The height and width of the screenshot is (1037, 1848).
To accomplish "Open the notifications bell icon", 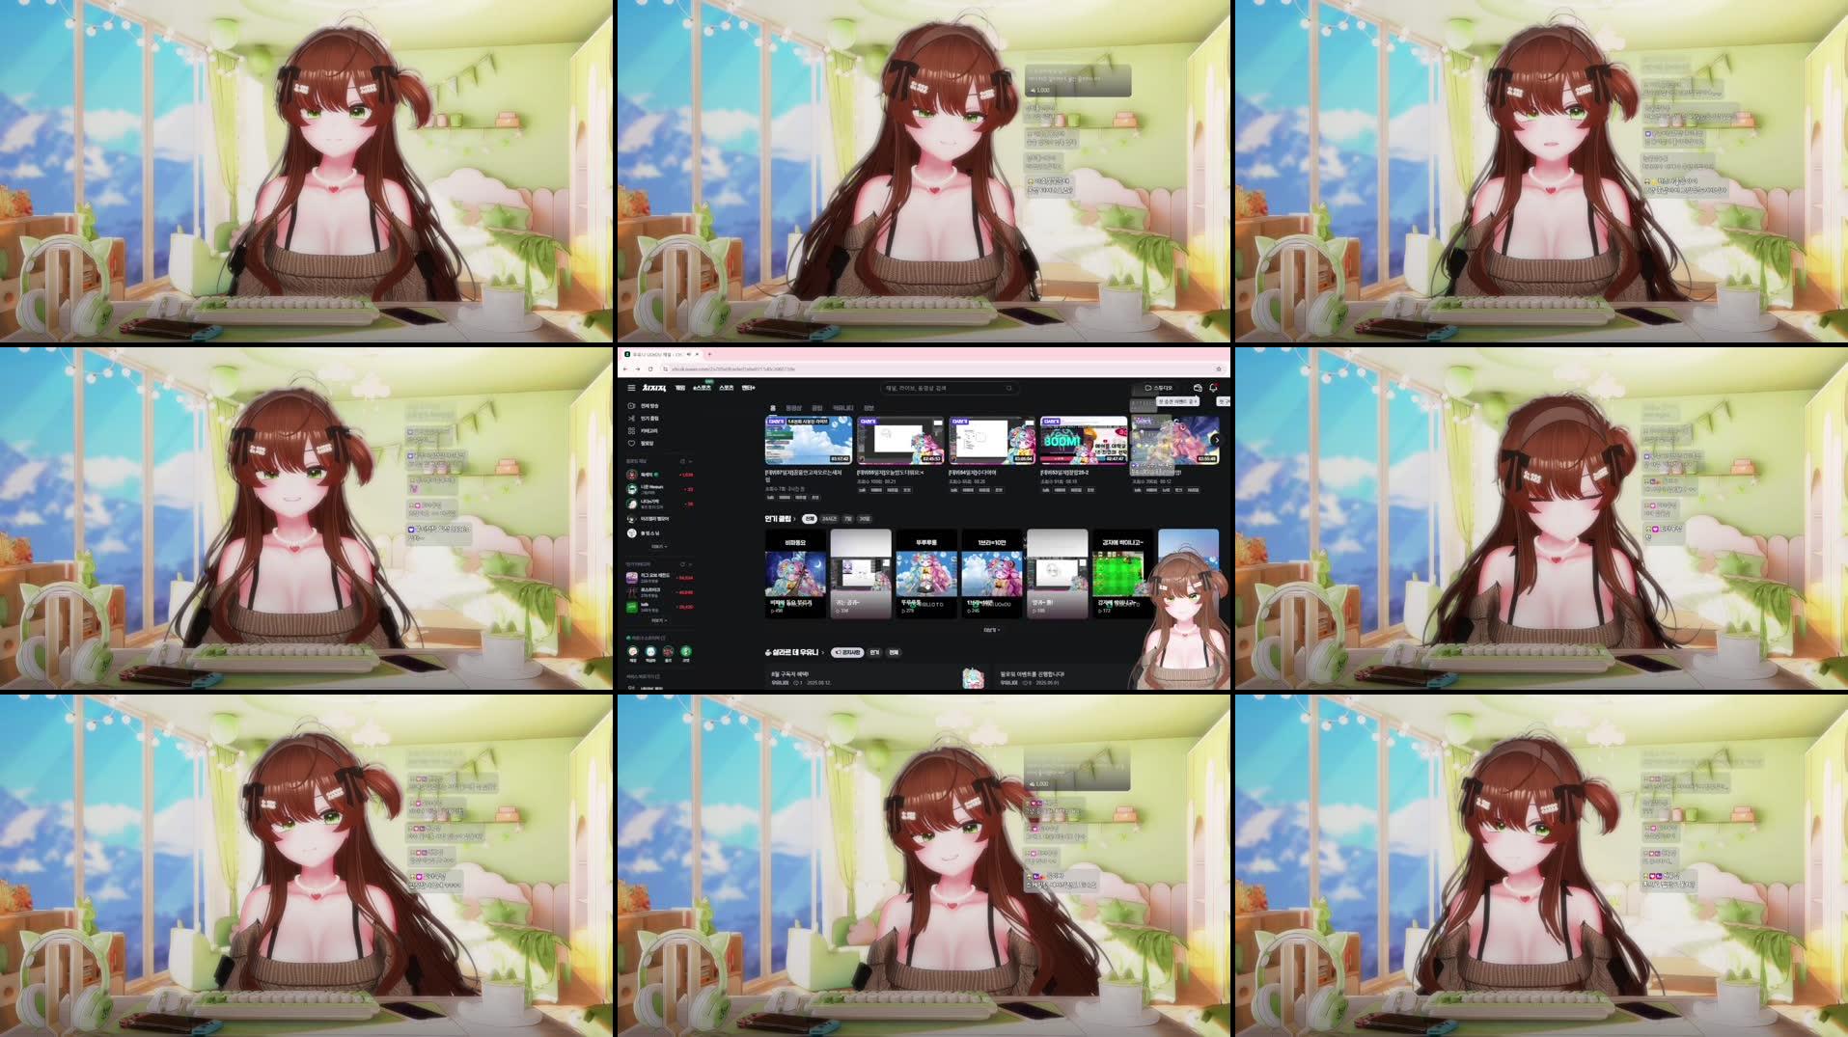I will tap(1213, 388).
